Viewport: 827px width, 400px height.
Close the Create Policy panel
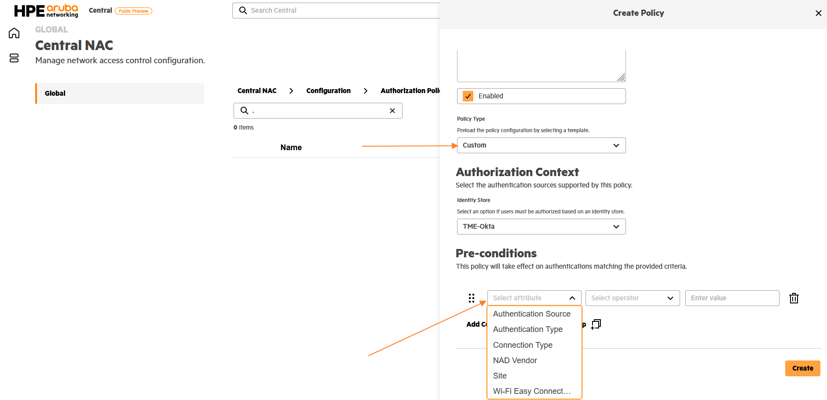(818, 13)
